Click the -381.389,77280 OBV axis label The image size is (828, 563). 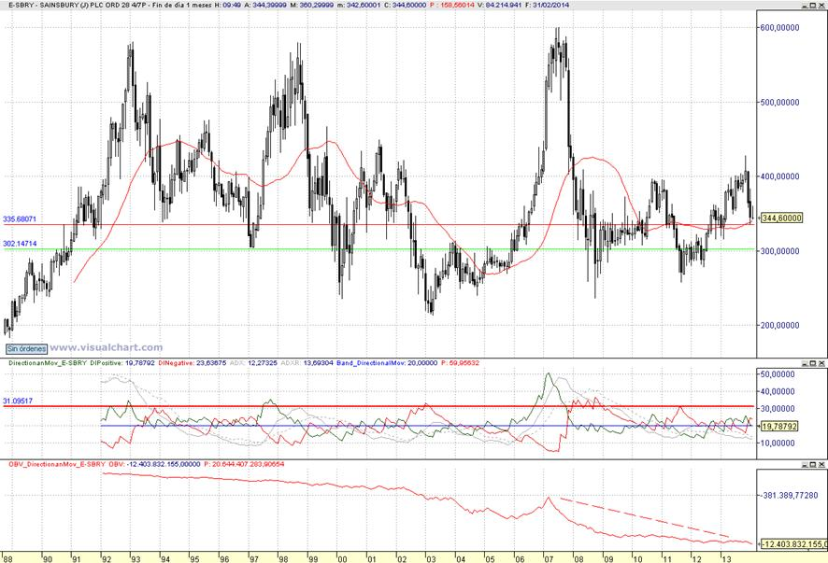coord(789,496)
